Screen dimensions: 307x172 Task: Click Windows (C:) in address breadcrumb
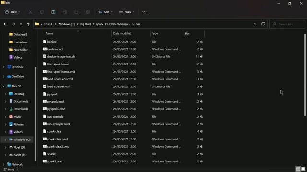tap(67, 24)
